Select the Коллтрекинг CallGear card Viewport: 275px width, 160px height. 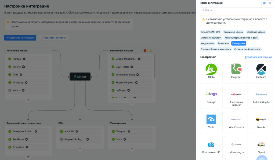point(236,97)
